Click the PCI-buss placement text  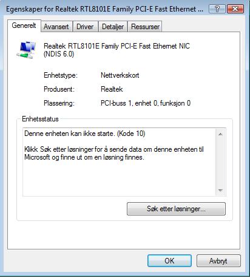(x=146, y=103)
